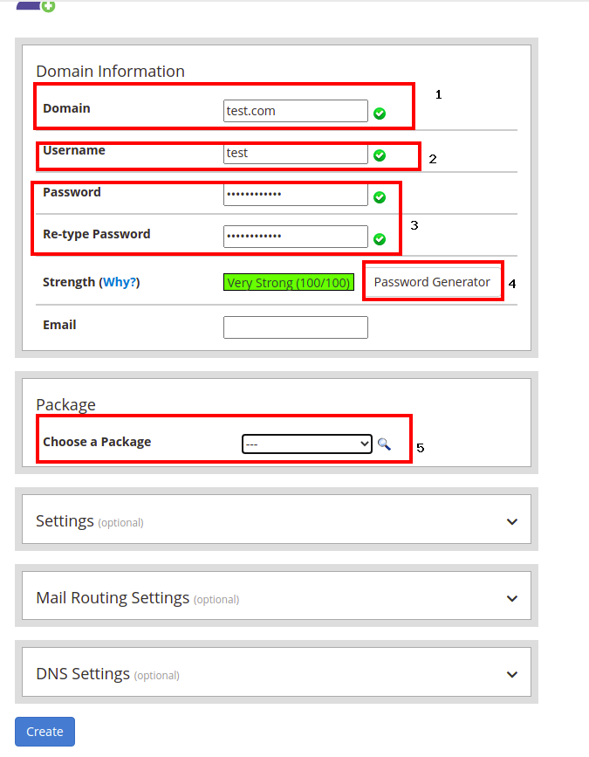Click the green checkmark beside Username field
Screen dimensions: 589x757
(380, 155)
